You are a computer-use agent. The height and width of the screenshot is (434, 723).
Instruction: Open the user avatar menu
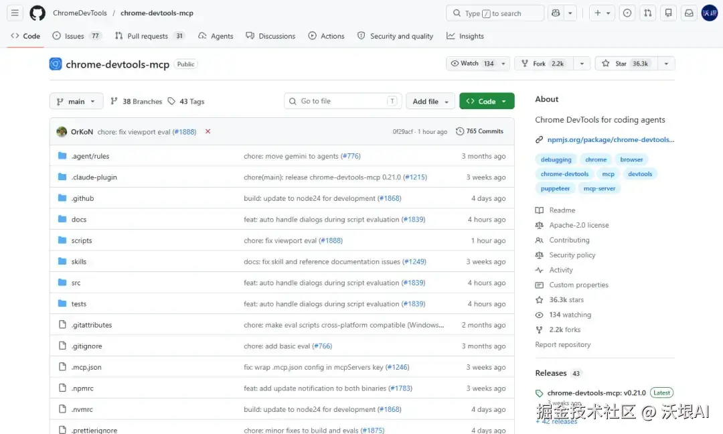(x=710, y=13)
